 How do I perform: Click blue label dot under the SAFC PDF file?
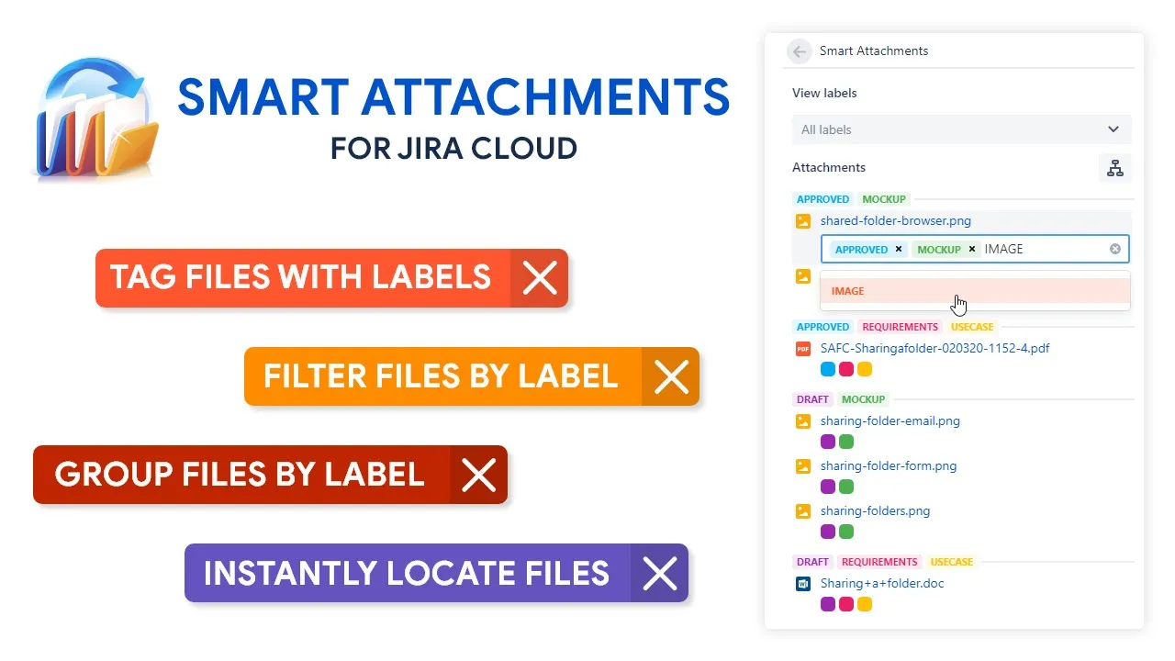point(828,369)
